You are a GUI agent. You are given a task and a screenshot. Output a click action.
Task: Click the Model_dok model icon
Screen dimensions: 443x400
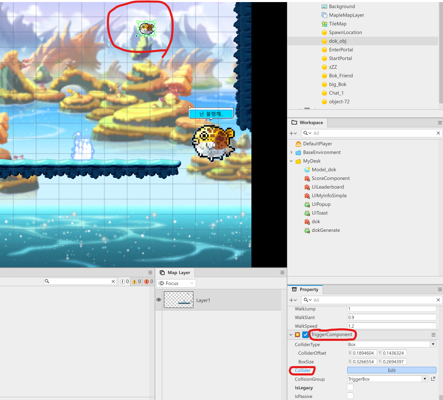[307, 170]
